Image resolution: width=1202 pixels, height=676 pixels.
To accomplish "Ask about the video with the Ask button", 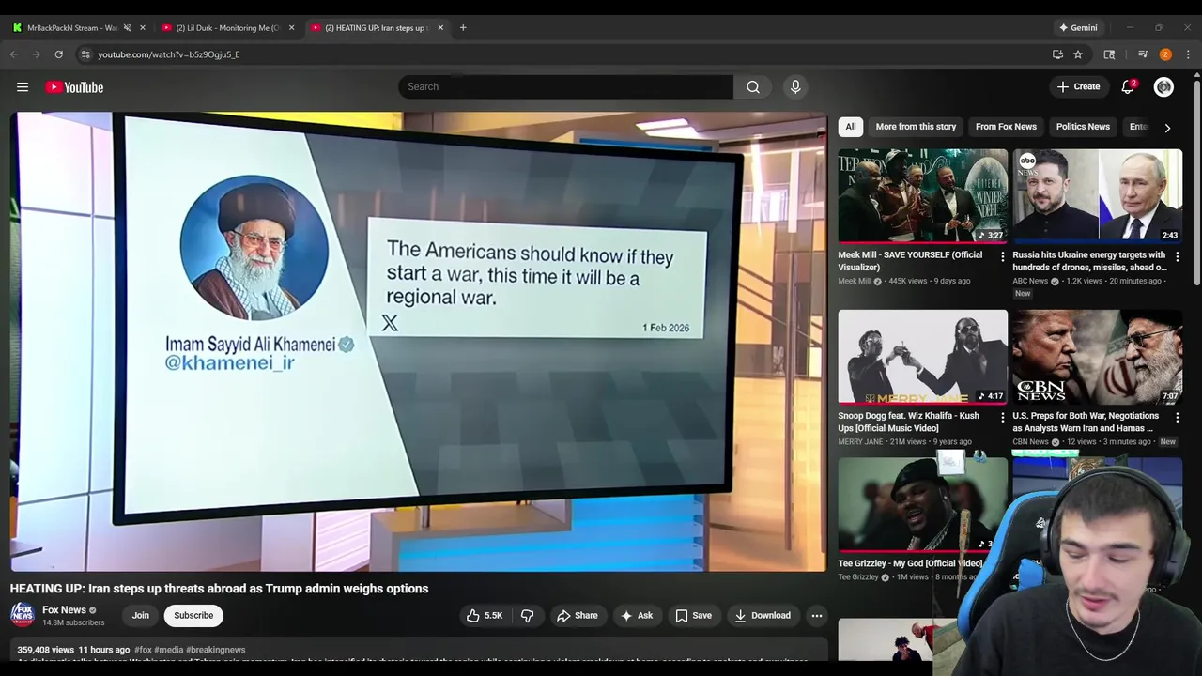I will point(636,615).
